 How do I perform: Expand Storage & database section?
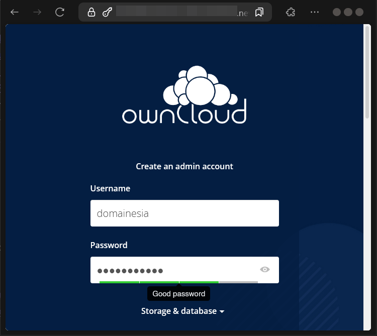click(183, 311)
